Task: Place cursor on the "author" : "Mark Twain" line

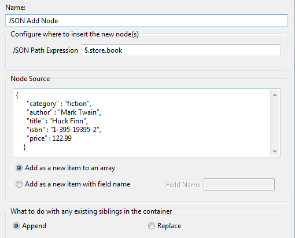Action: tap(64, 112)
